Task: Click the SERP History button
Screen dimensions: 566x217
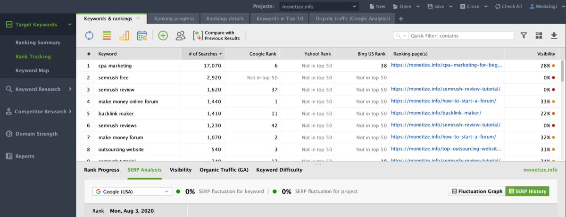Action: [x=527, y=191]
